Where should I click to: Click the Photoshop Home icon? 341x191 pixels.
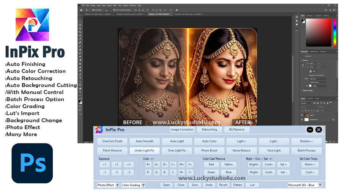[81, 10]
